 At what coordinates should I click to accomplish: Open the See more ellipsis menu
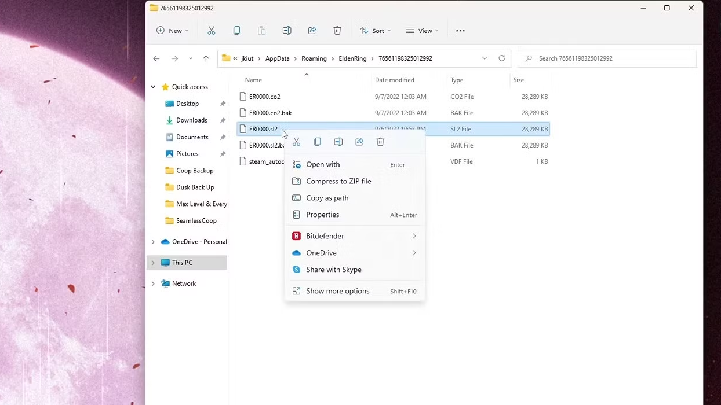click(x=460, y=31)
